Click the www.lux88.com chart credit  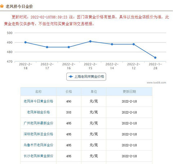156,82
